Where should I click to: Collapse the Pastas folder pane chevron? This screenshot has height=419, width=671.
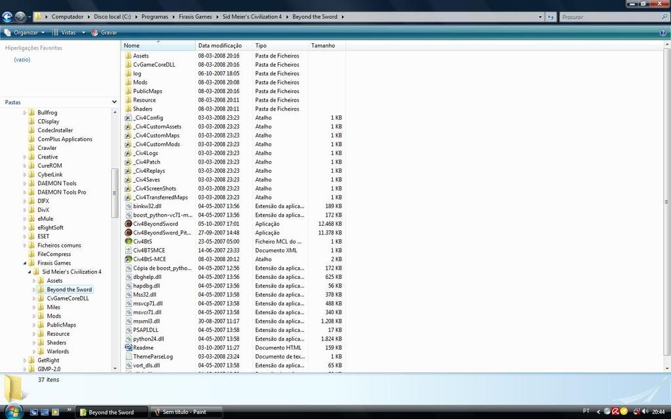[114, 102]
